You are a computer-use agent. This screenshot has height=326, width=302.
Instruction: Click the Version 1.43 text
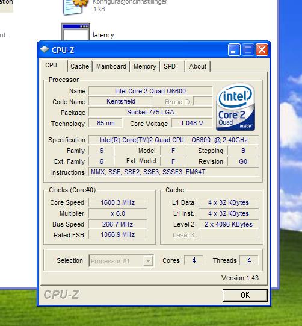[240, 278]
